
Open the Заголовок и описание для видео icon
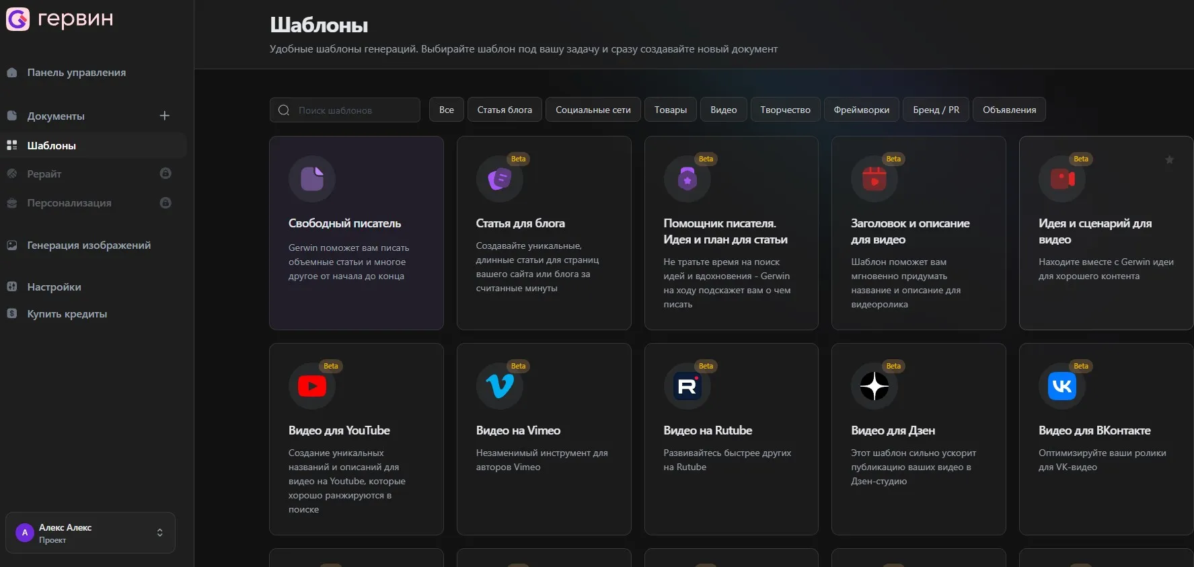click(874, 179)
